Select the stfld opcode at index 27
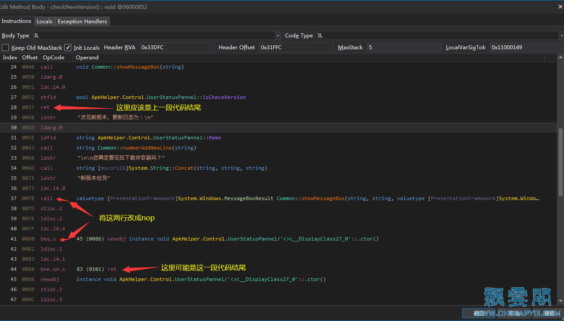Viewport: 564px width, 321px height. click(48, 97)
